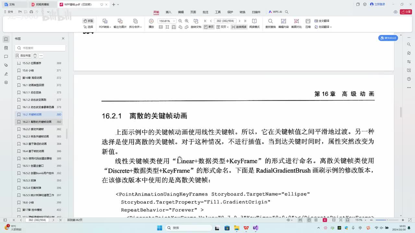
Task: Open the 开始 ribbon tab
Action: [x=156, y=12]
